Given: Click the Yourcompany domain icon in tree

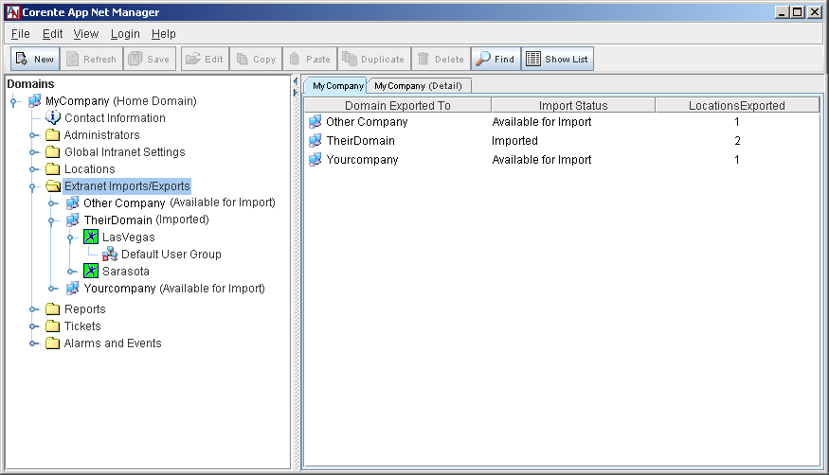Looking at the screenshot, I should [72, 289].
